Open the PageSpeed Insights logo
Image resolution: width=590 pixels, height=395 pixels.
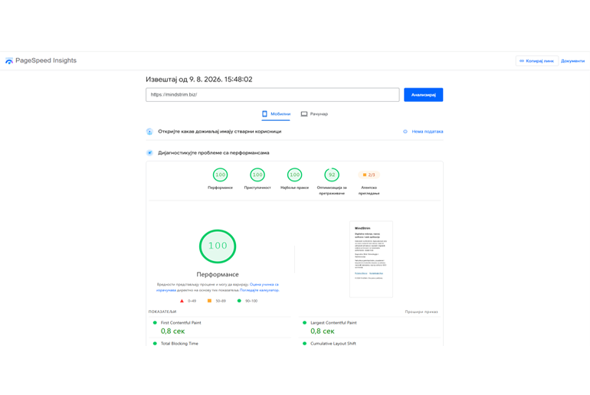[x=41, y=60]
